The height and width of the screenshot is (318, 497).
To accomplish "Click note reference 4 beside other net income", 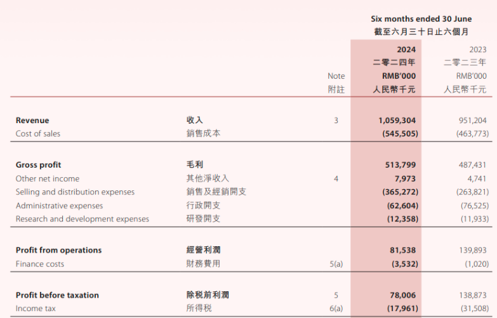I will point(336,179).
